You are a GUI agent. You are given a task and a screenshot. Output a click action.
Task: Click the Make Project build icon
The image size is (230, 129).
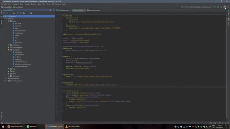tap(181, 7)
